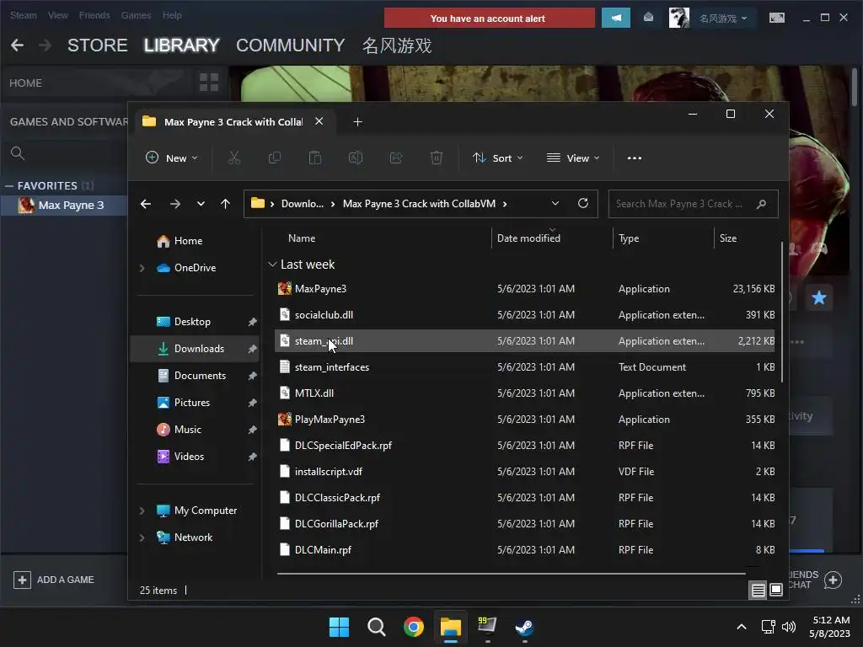Click You have an account alert banner
This screenshot has width=863, height=647.
pyautogui.click(x=489, y=19)
